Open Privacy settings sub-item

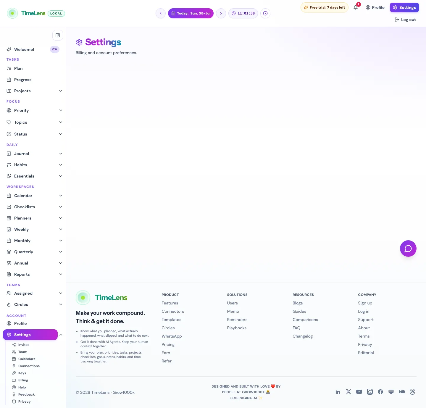24,401
